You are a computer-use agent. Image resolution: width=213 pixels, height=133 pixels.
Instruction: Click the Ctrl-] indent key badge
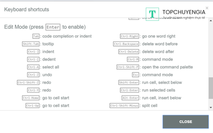[x=33, y=52]
